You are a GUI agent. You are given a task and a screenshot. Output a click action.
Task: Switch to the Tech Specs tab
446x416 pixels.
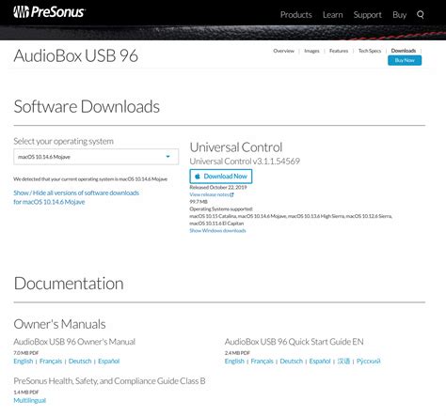(x=370, y=51)
